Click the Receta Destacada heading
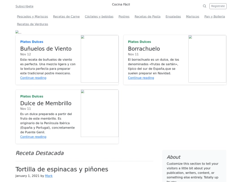This screenshot has width=242, height=182. 40,153
